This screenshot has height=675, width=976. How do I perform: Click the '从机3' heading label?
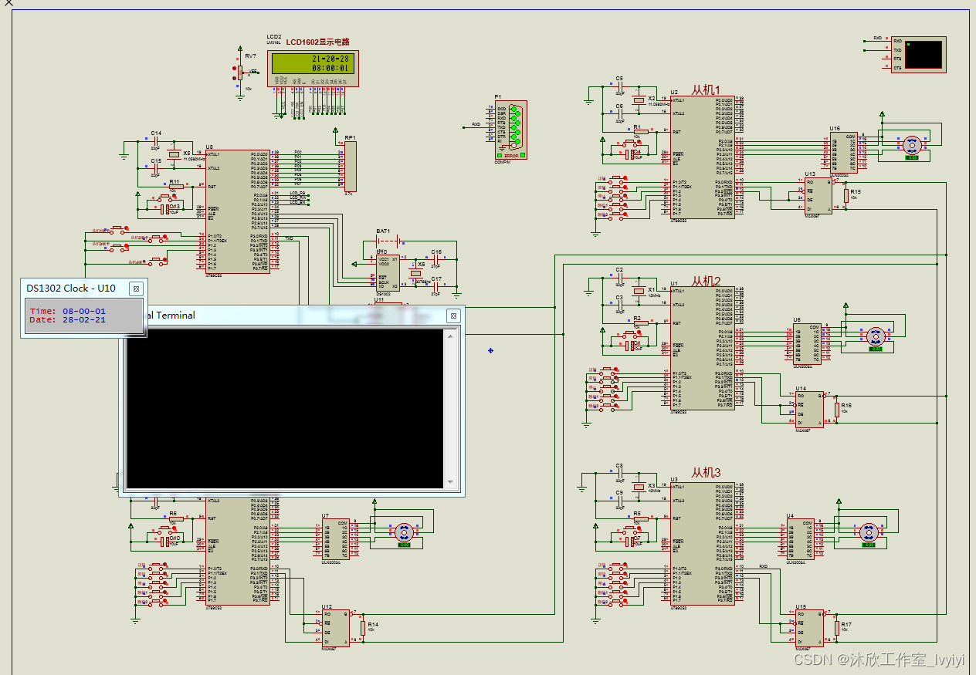(706, 471)
